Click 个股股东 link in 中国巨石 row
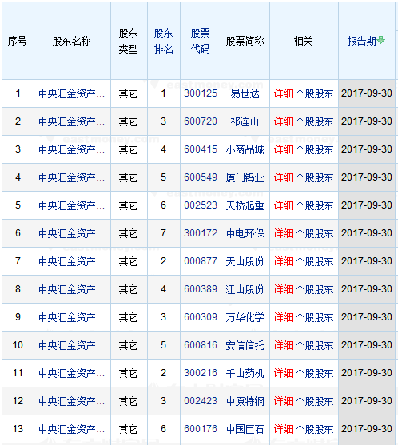 tap(315, 429)
